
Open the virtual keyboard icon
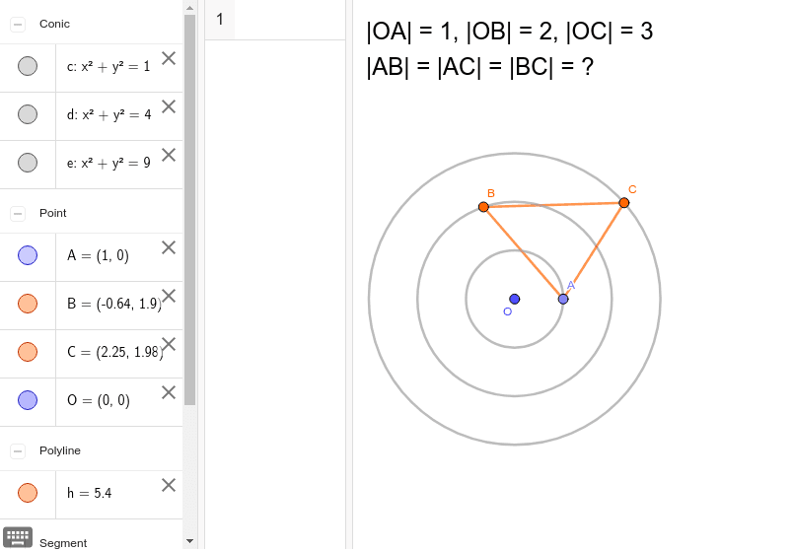(x=18, y=537)
